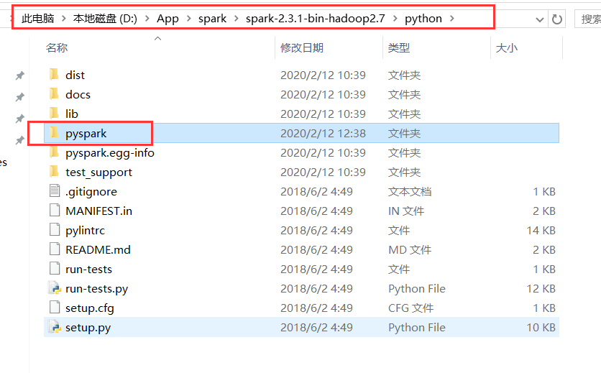
Task: Select the pyspark folder name
Action: click(86, 134)
